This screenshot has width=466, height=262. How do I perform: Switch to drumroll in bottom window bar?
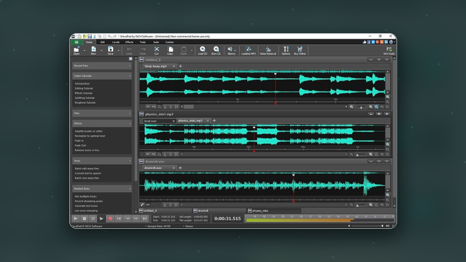click(220, 211)
